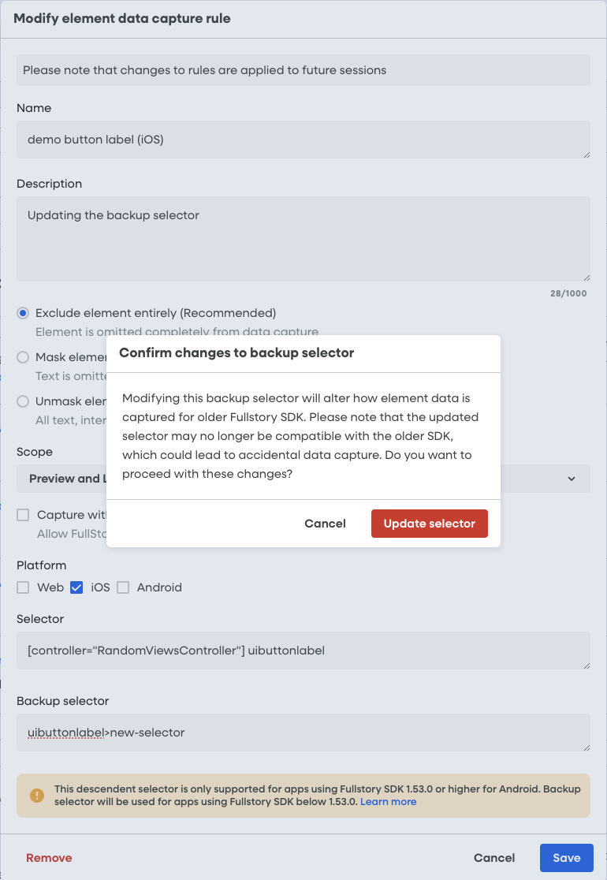Toggle the Capture with consent checkbox

pos(23,515)
